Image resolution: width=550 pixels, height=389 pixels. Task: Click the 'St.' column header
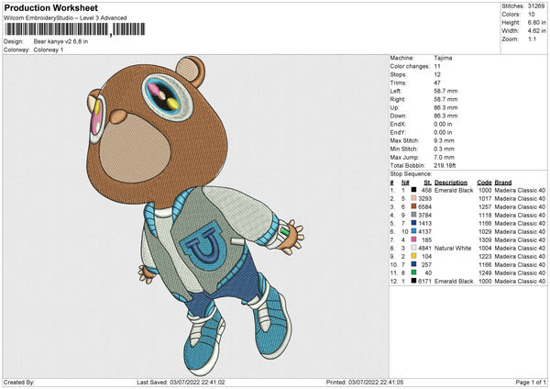coord(427,183)
